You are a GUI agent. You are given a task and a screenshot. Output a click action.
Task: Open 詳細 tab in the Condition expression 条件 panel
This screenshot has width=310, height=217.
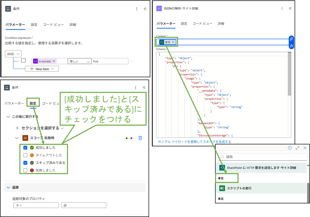pyautogui.click(x=73, y=25)
